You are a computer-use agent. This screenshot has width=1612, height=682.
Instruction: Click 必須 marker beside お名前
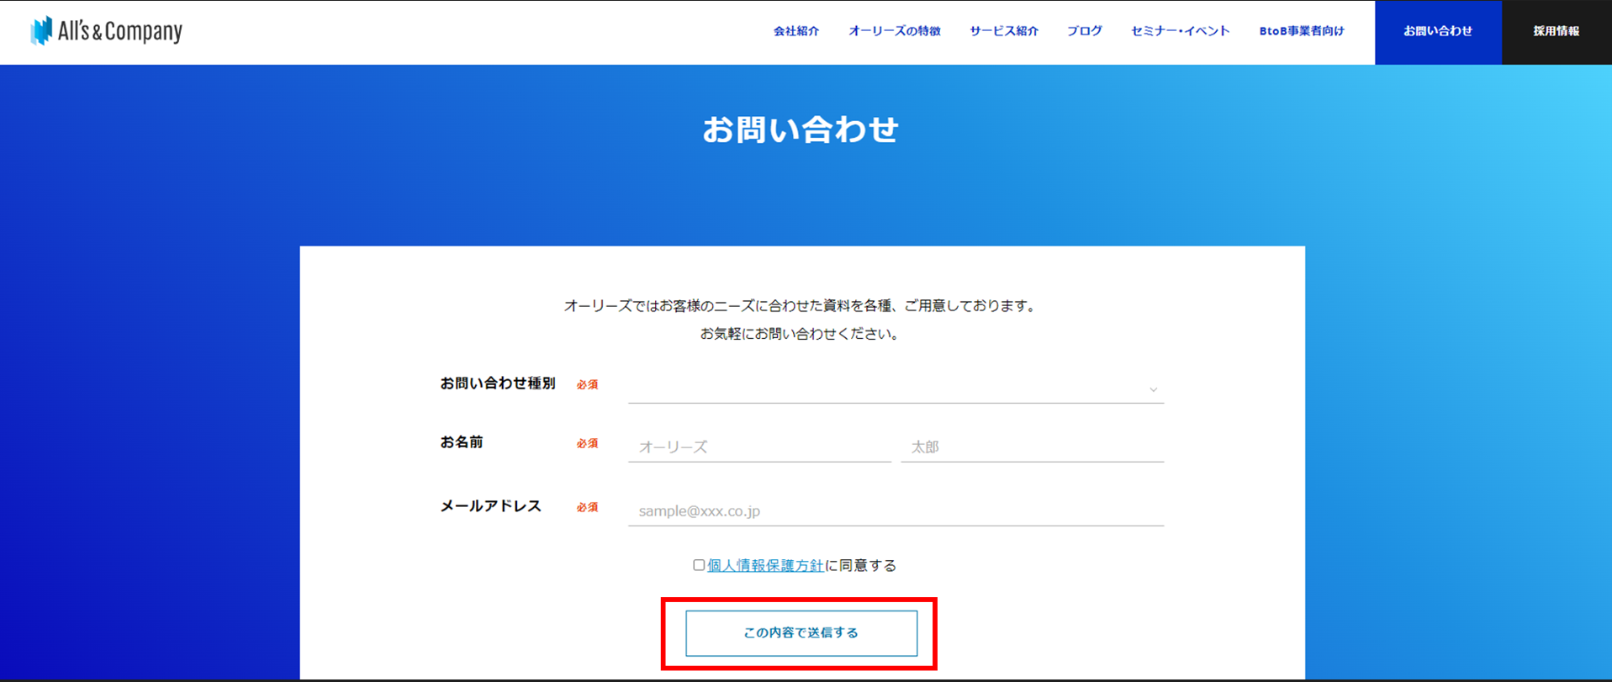(x=587, y=443)
